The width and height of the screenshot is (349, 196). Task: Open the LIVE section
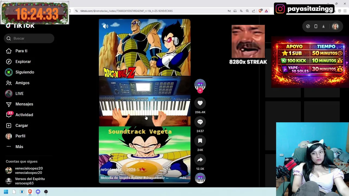(19, 93)
